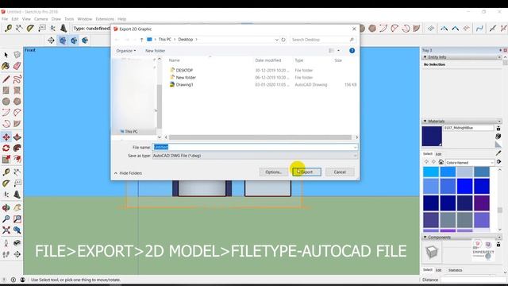508x286 pixels.
Task: Select the Line pencil tool
Action: coord(6,79)
